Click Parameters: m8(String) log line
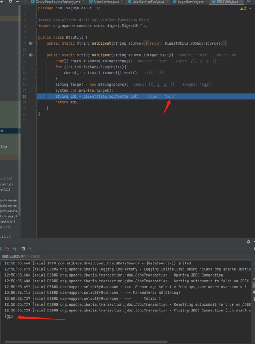255x344 pixels. tap(92, 293)
